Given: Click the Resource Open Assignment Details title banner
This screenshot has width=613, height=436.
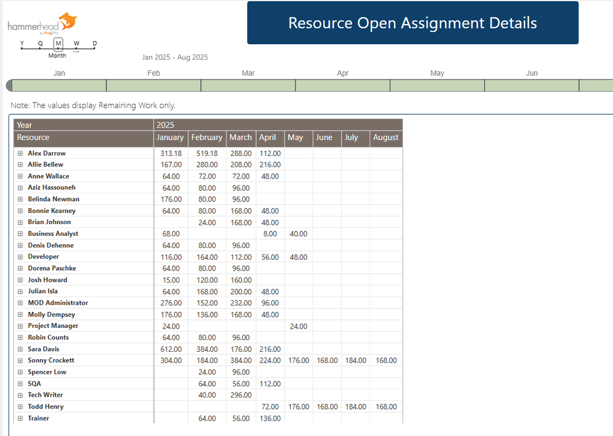Looking at the screenshot, I should pyautogui.click(x=413, y=23).
